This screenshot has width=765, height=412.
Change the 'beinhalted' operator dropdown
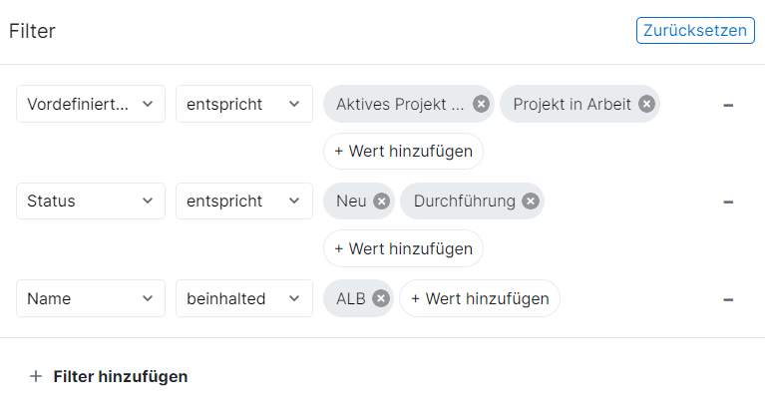point(244,298)
